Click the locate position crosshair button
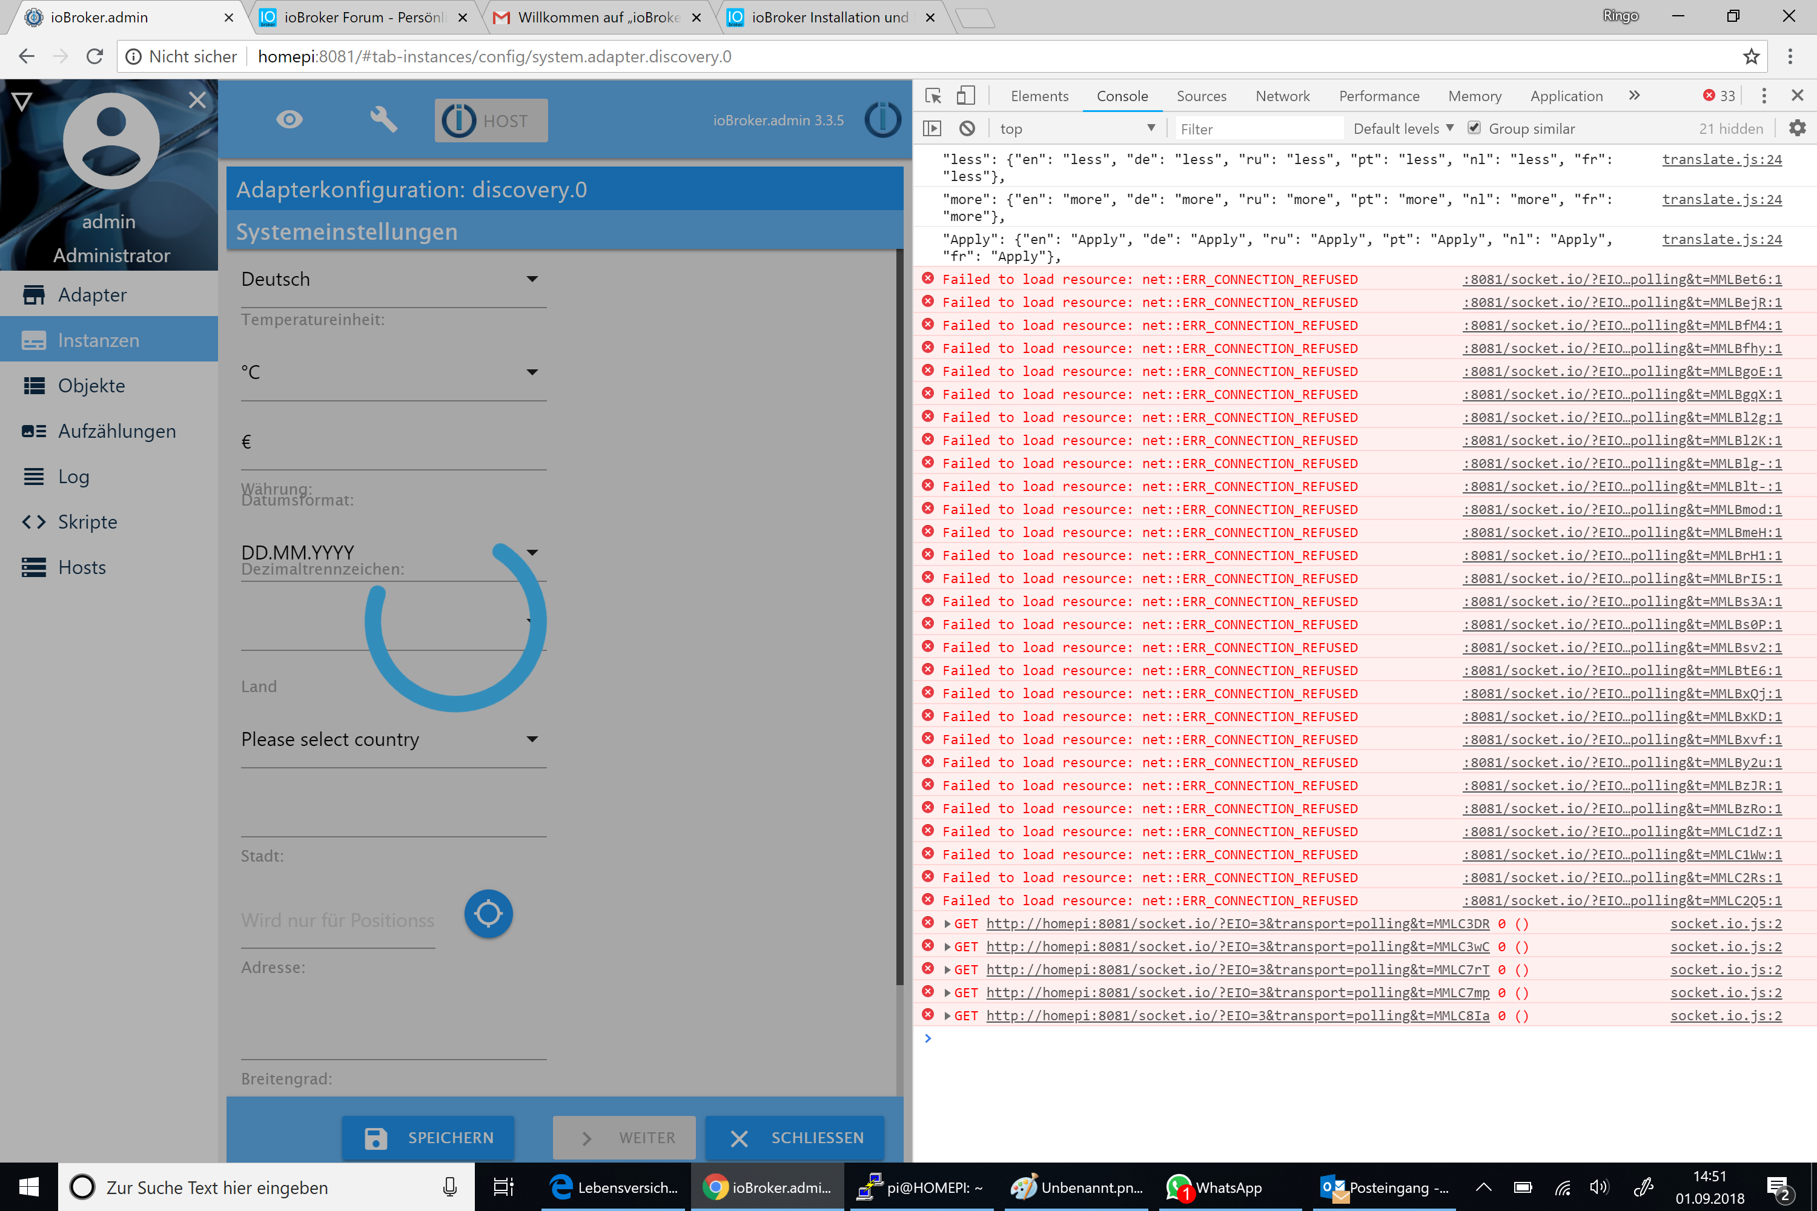Screen dimensions: 1817x1211 point(488,914)
